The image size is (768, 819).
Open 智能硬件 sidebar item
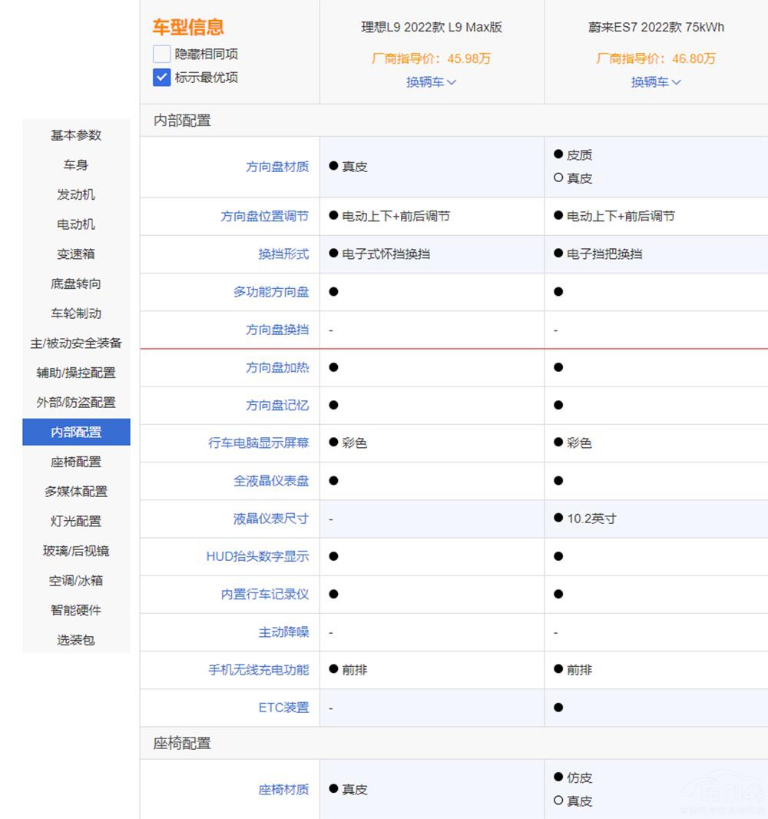pos(76,610)
